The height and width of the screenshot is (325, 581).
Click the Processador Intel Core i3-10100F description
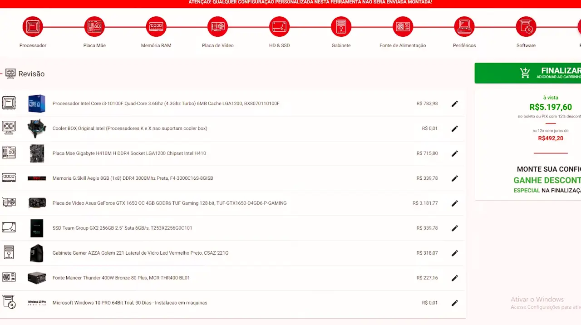pos(166,103)
